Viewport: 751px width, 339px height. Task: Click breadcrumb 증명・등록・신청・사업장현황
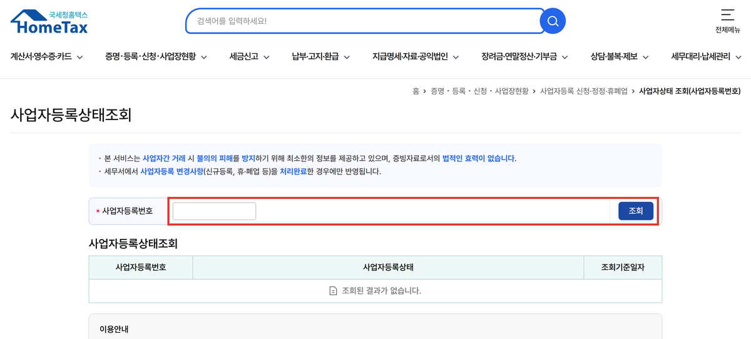tap(479, 91)
